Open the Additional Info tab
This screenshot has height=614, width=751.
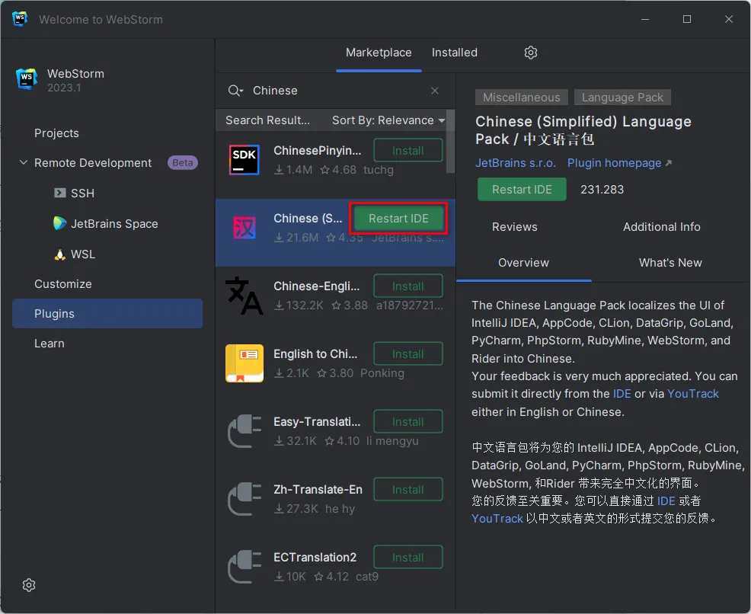(x=661, y=227)
